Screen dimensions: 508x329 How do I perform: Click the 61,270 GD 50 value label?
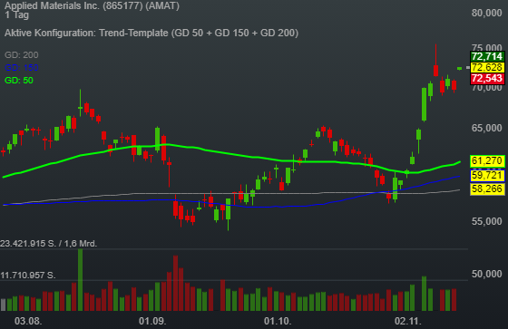[x=487, y=161]
